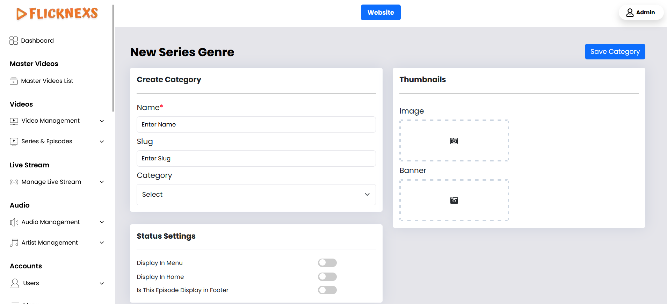Viewport: 667px width, 304px height.
Task: Open the Admin account menu
Action: pyautogui.click(x=640, y=13)
